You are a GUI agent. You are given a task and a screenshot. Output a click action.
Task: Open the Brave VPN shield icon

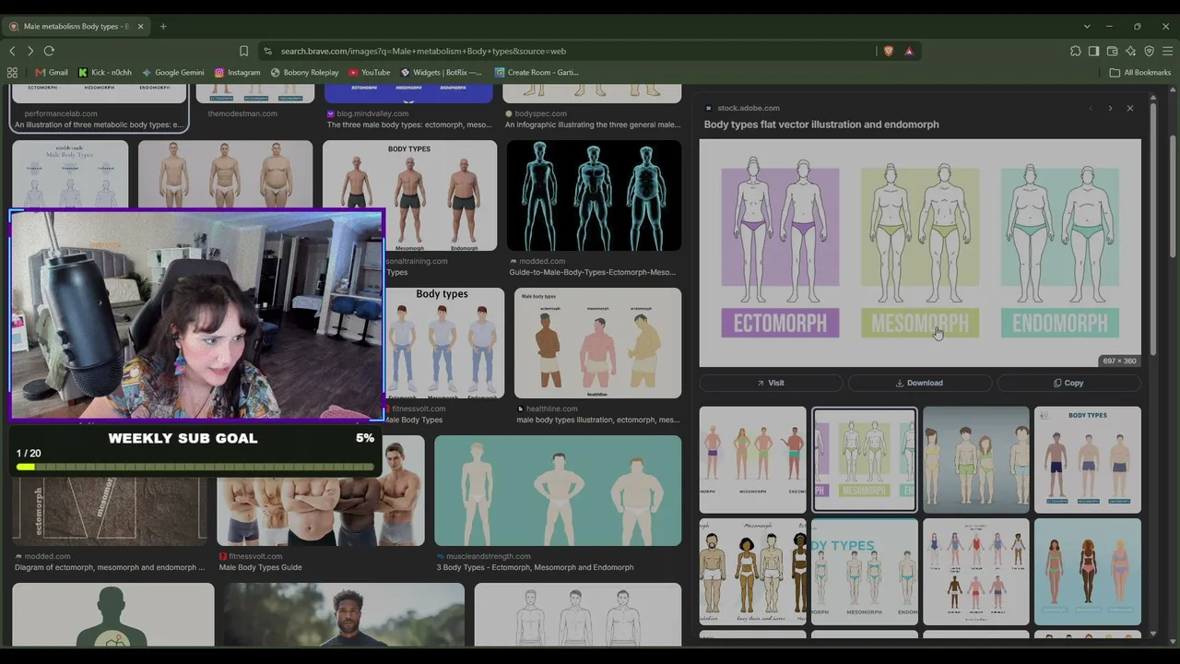point(1150,51)
